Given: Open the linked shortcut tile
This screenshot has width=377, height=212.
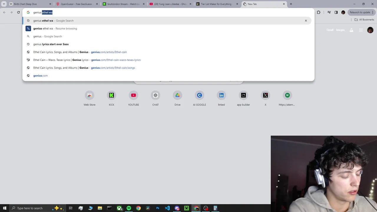Looking at the screenshot, I should pos(221,99).
